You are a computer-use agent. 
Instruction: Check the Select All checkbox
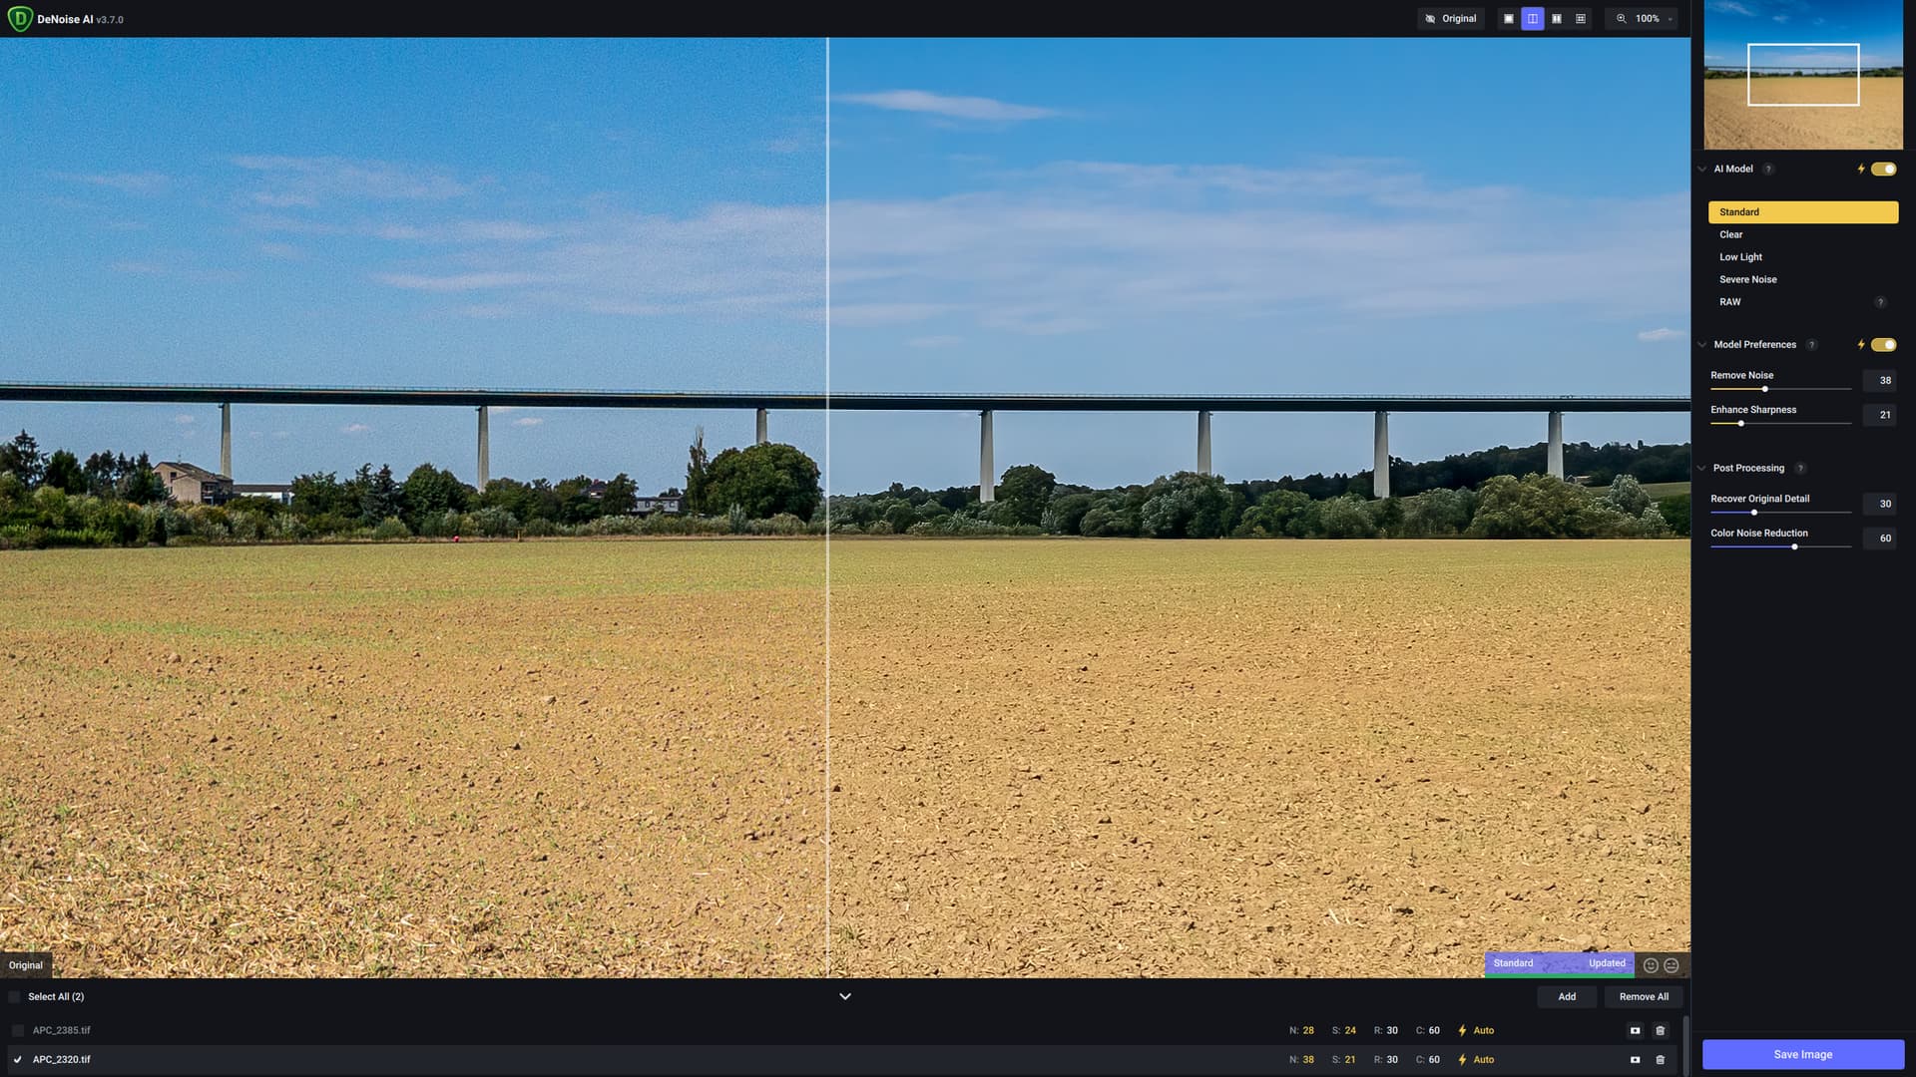(x=14, y=996)
